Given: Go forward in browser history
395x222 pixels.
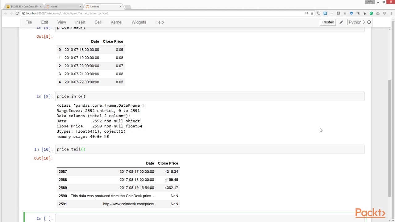Looking at the screenshot, I should point(11,13).
